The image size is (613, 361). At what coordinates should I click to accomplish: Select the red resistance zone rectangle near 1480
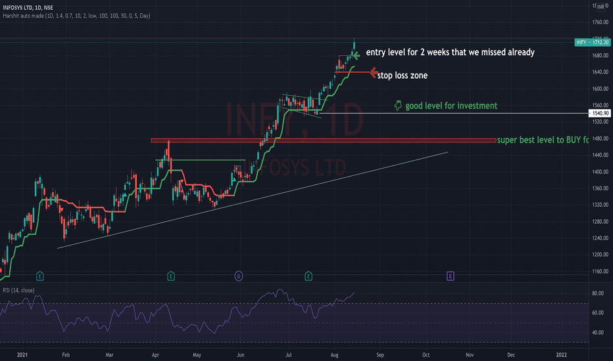click(324, 140)
